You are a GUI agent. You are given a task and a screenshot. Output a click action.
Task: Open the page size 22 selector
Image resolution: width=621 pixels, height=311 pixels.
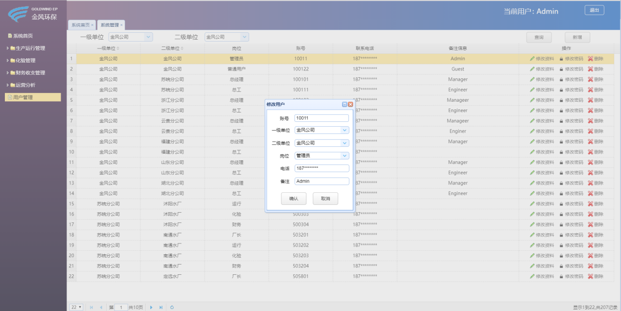click(x=76, y=307)
